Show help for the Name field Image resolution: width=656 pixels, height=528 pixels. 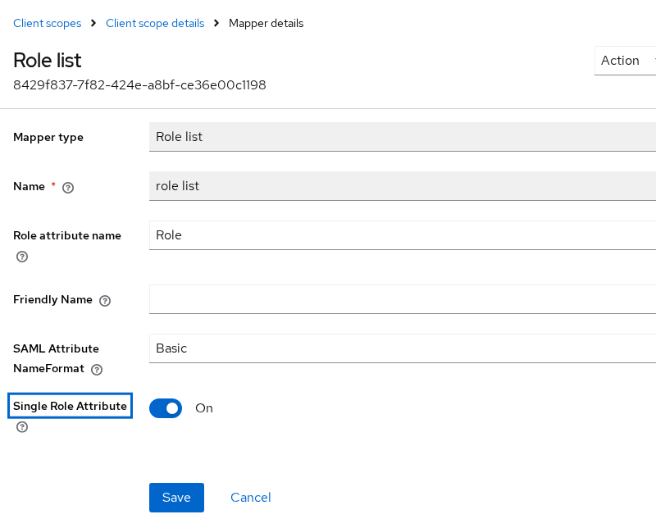coord(68,188)
